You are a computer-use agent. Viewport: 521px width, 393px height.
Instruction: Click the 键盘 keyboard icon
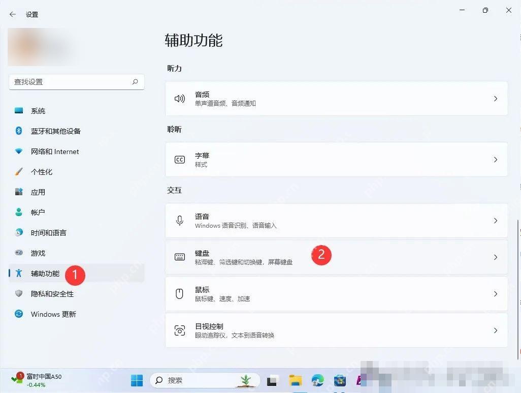[180, 257]
